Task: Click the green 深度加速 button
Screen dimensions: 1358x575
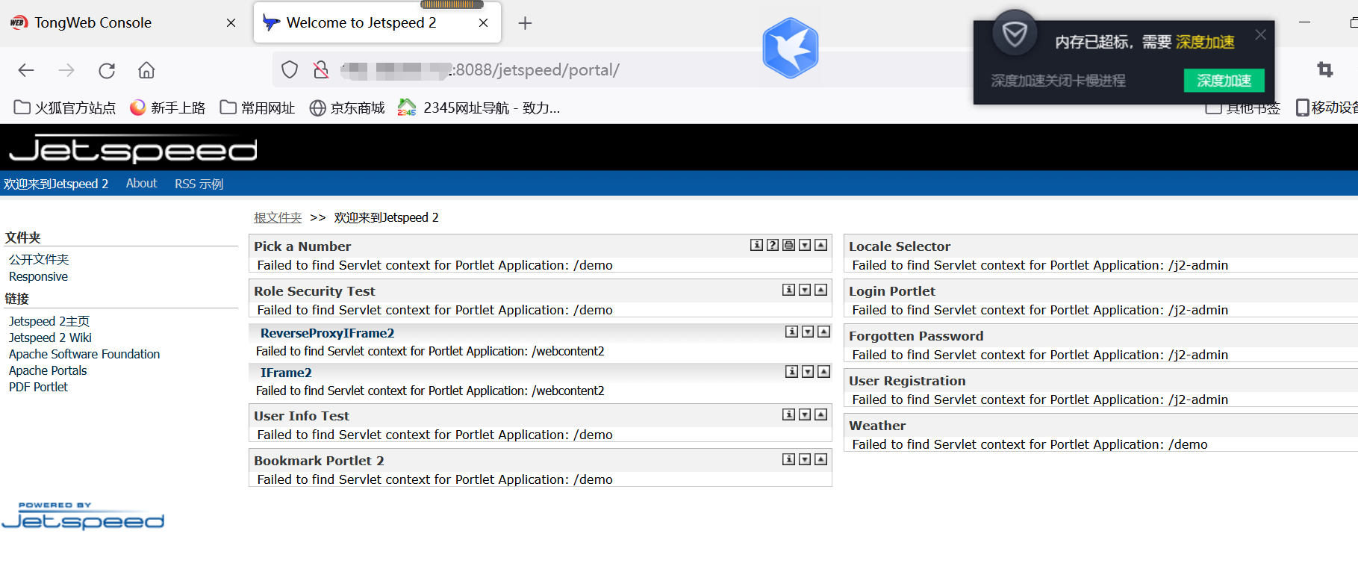Action: pos(1224,80)
